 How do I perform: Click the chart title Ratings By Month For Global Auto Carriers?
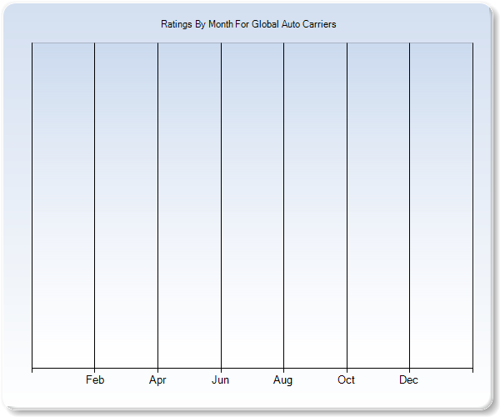click(248, 24)
